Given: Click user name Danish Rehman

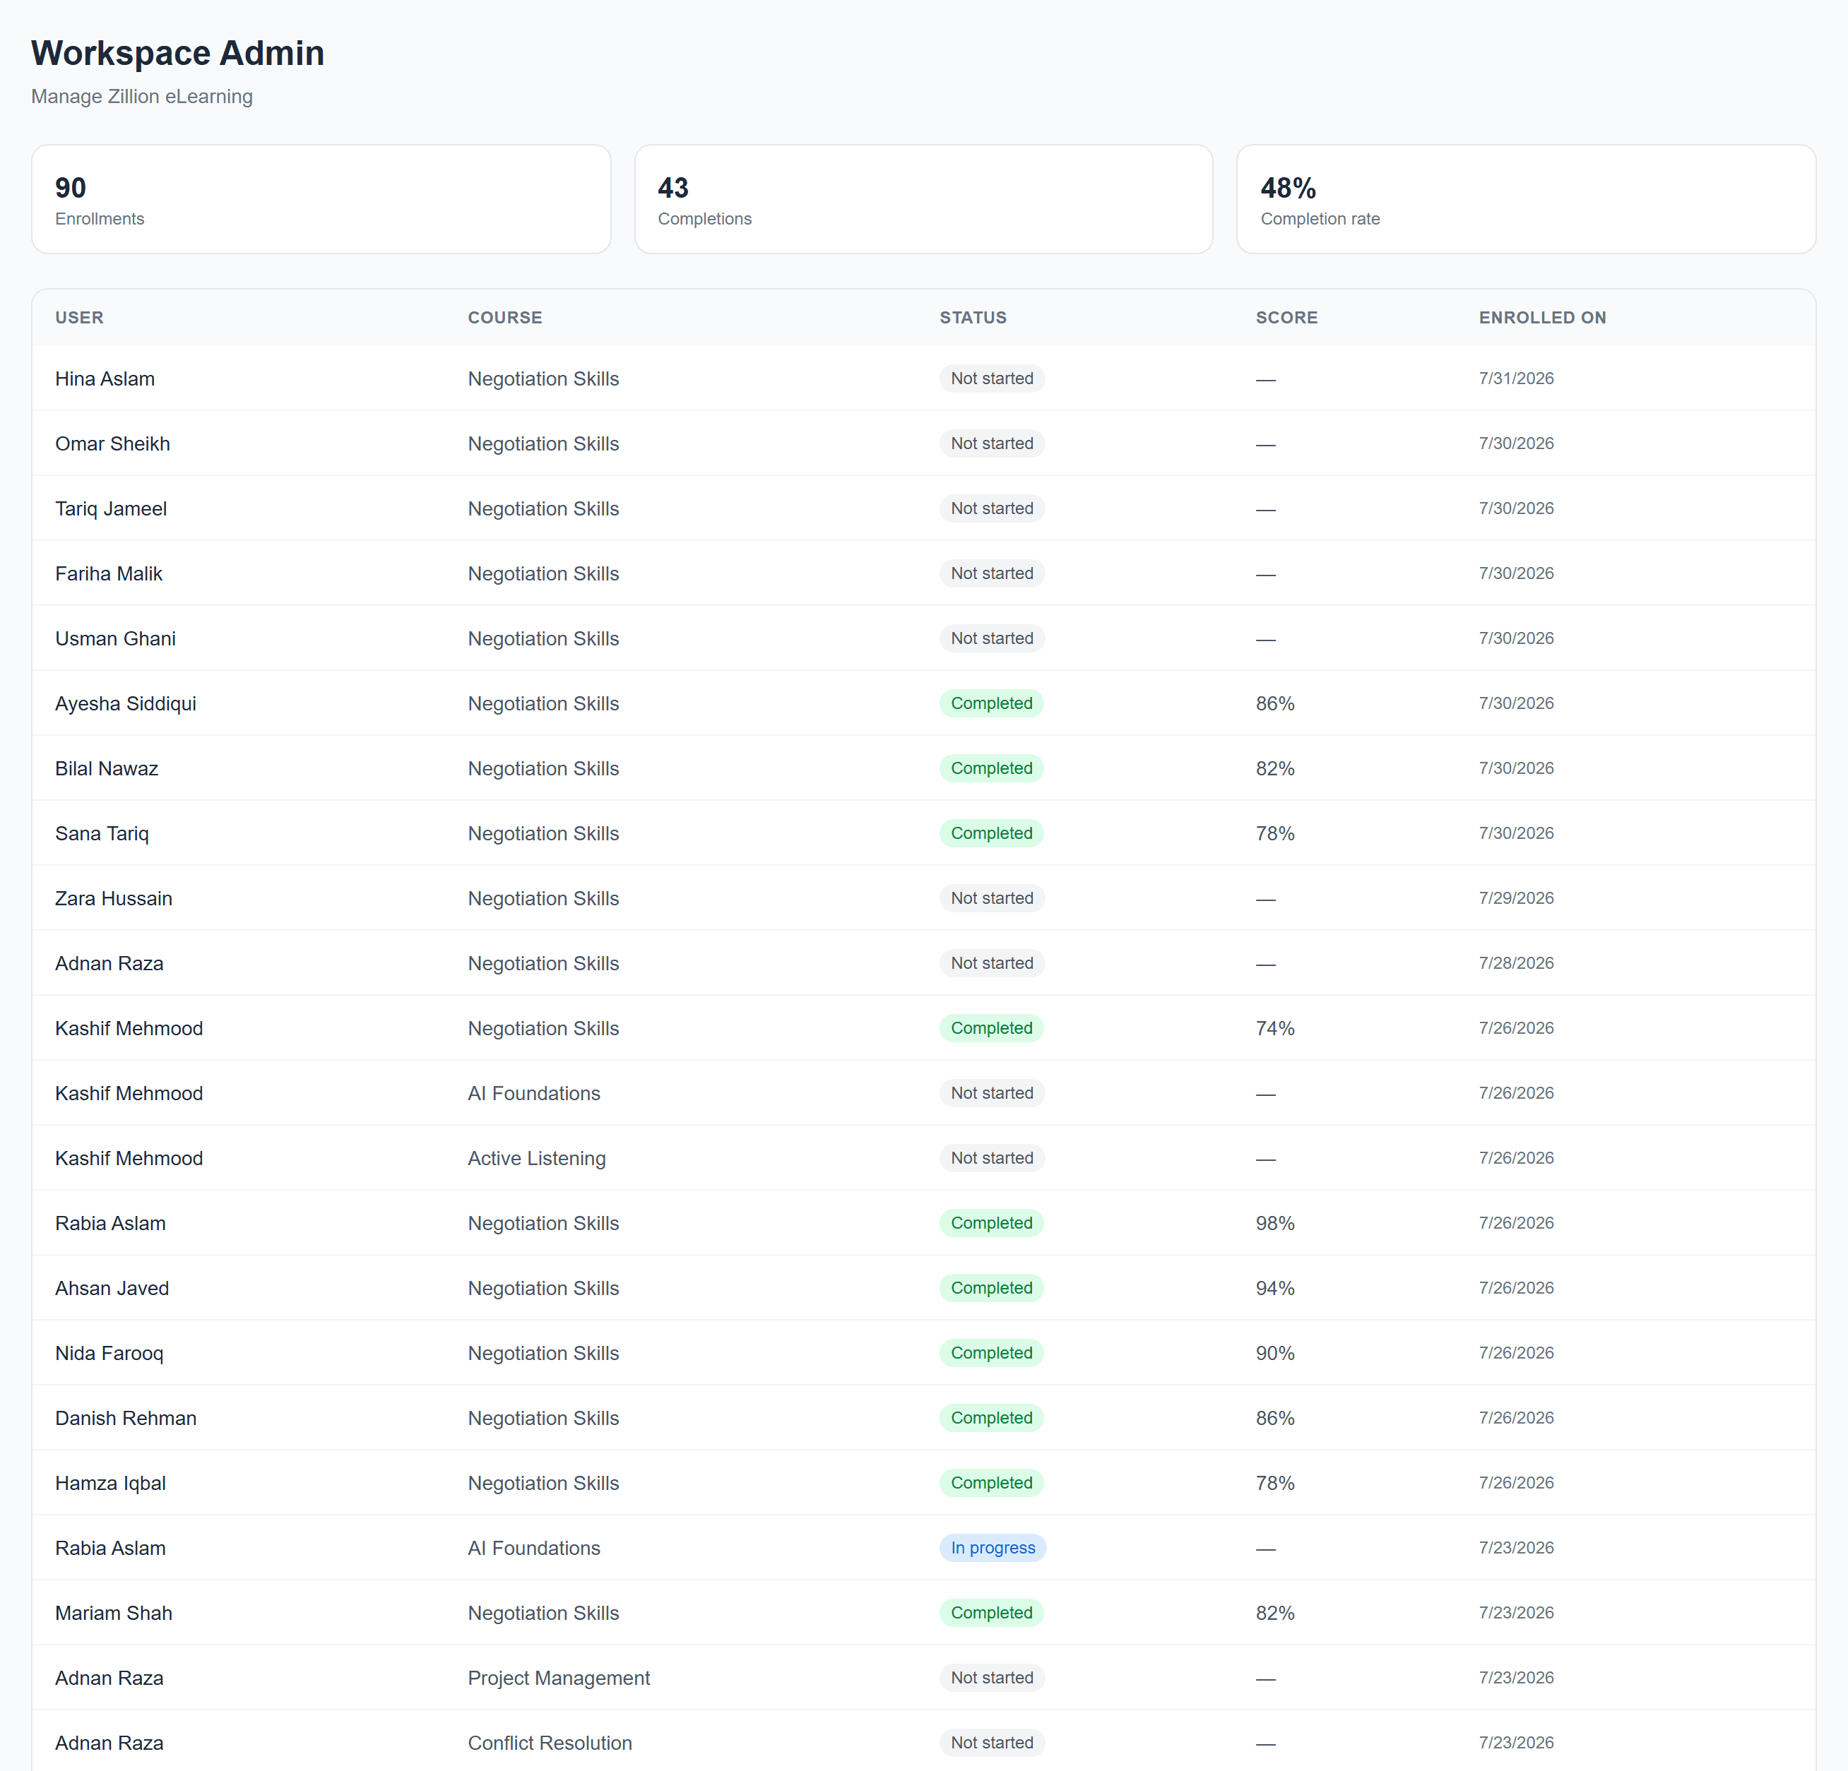Looking at the screenshot, I should click(126, 1419).
